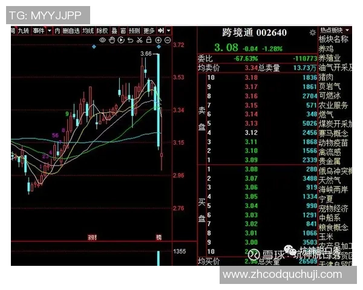Click the 委比 value -67.63%
The width and height of the screenshot is (363, 290).
click(246, 59)
